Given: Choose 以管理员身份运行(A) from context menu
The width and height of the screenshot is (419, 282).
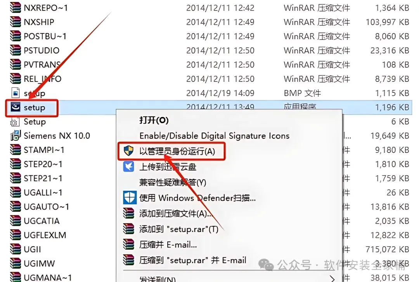Looking at the screenshot, I should coord(177,151).
